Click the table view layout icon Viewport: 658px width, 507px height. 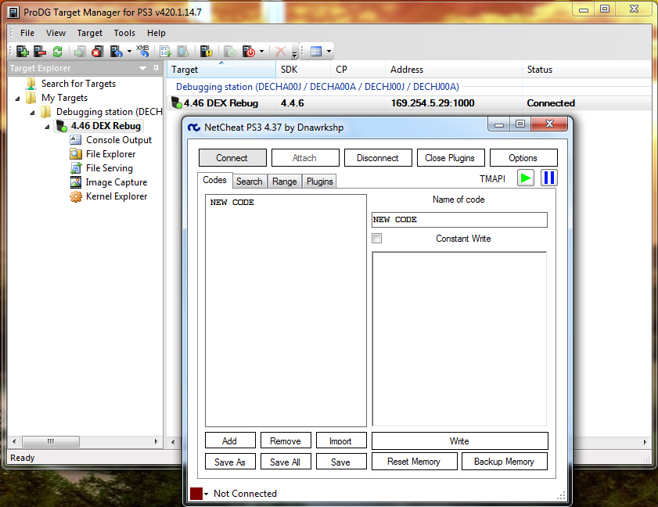tap(316, 51)
